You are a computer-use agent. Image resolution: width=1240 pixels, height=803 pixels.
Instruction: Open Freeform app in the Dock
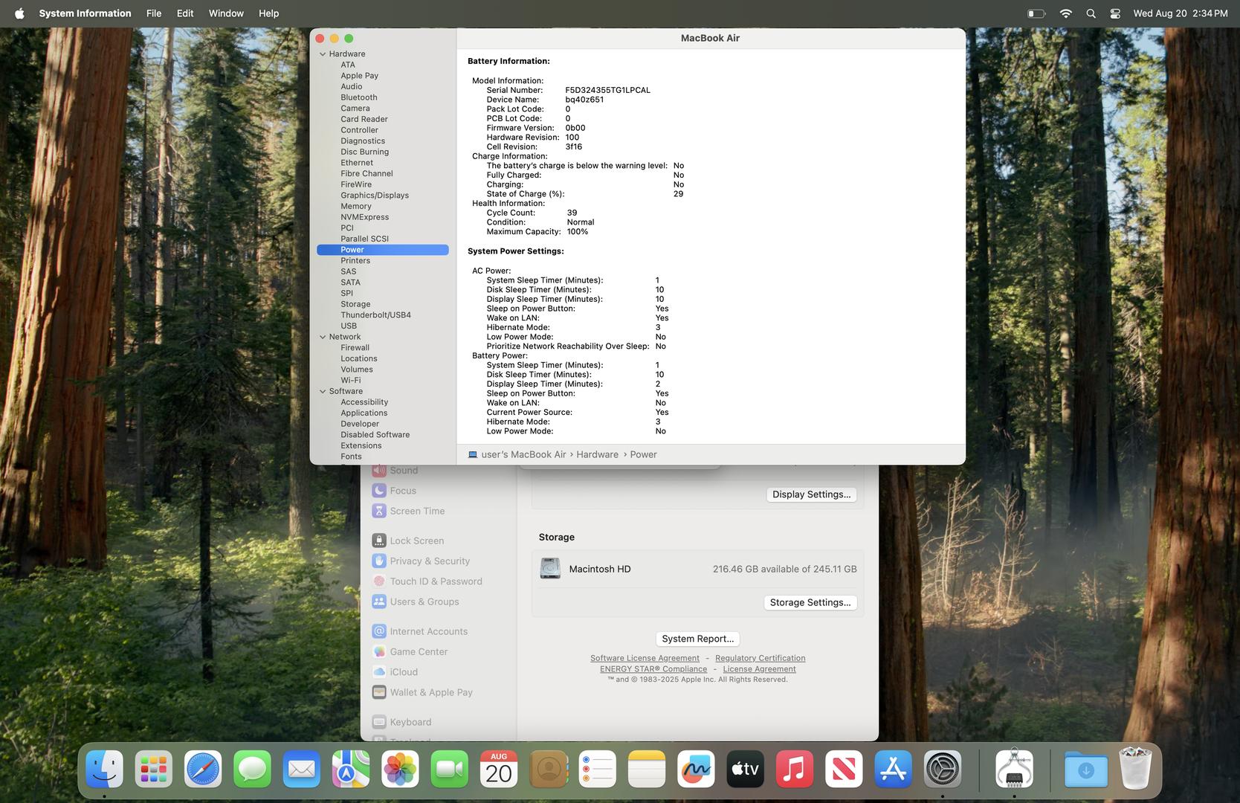(696, 769)
